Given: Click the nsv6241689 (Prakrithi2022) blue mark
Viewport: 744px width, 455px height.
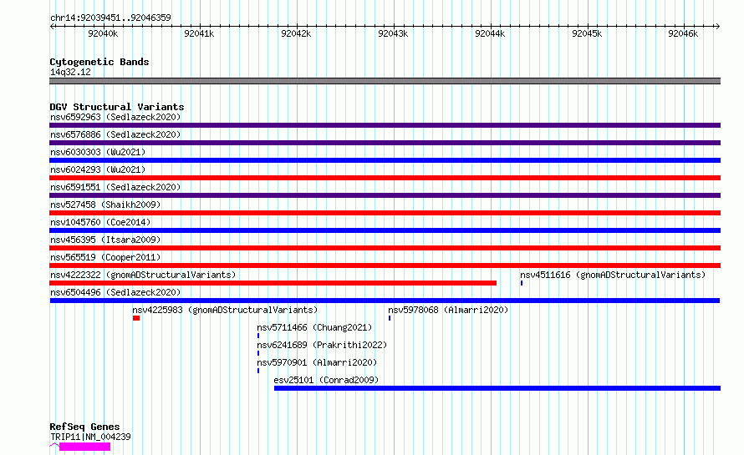Looking at the screenshot, I should pyautogui.click(x=258, y=353).
